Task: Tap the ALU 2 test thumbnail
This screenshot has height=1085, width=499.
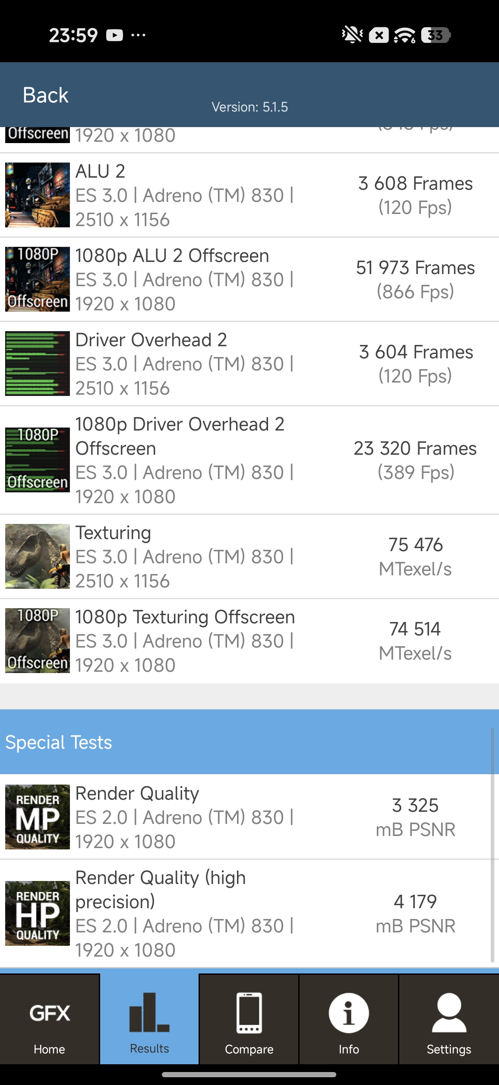Action: click(38, 195)
